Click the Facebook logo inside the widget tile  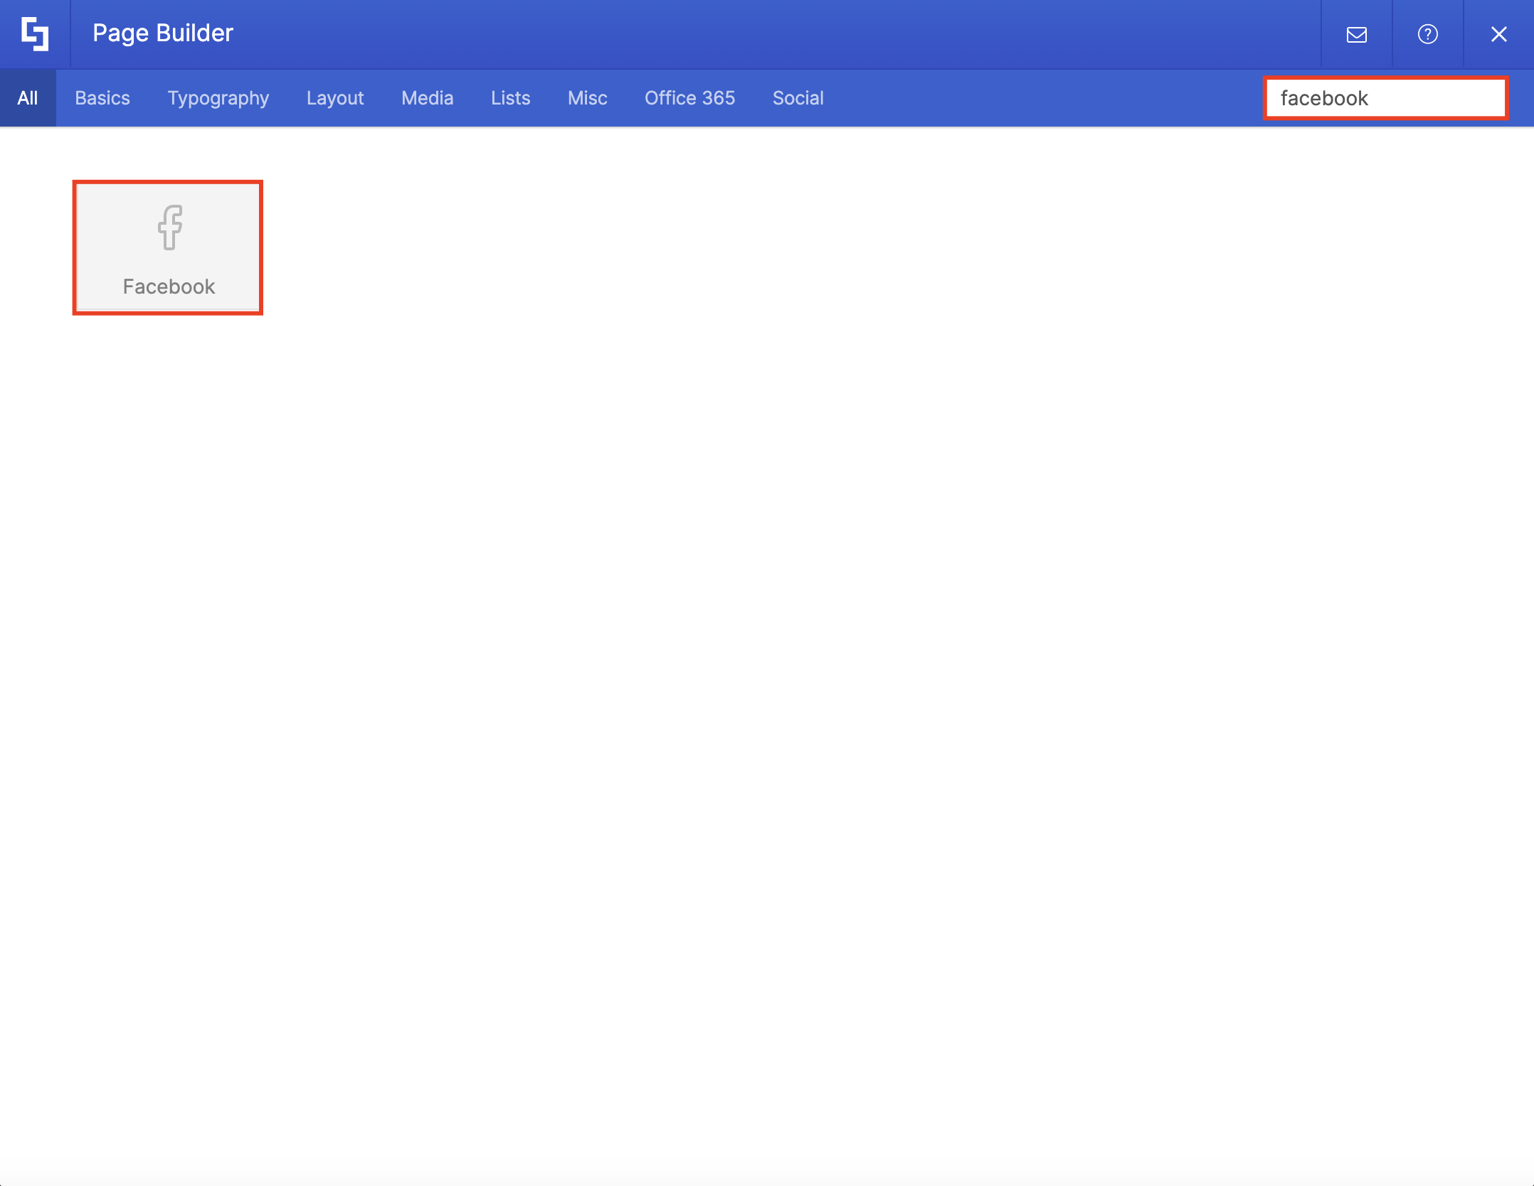tap(169, 228)
